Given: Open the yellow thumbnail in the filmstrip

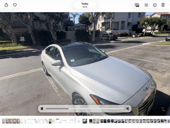Looking at the screenshot, I should (x=50, y=121).
